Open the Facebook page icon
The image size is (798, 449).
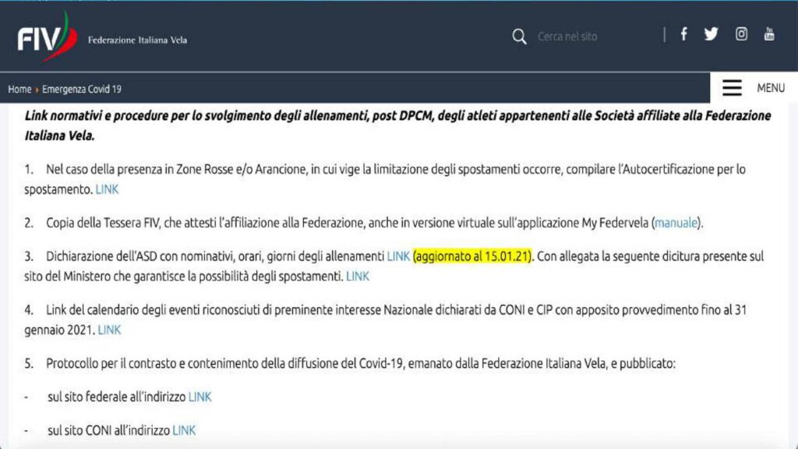[x=683, y=34]
